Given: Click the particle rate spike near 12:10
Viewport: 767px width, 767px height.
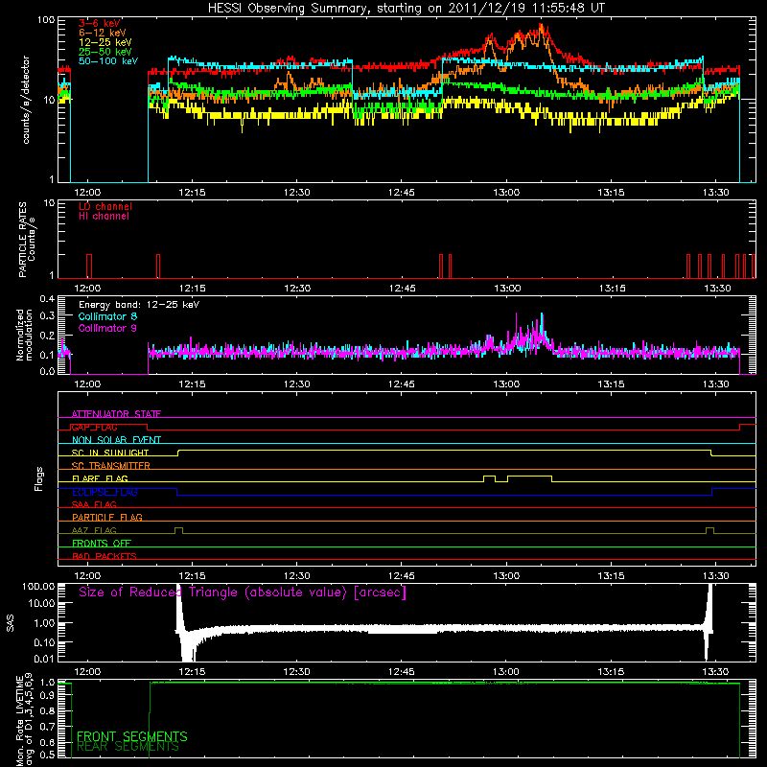Looking at the screenshot, I should tap(158, 267).
